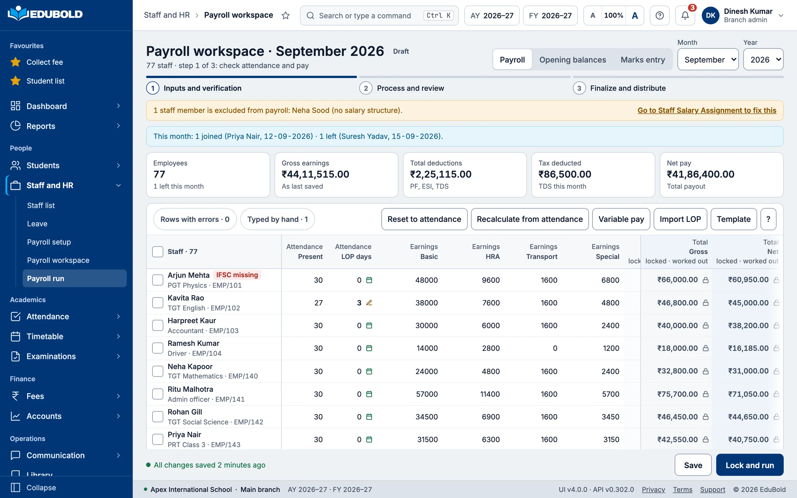Click the Import LOP button
The width and height of the screenshot is (797, 498).
click(680, 219)
